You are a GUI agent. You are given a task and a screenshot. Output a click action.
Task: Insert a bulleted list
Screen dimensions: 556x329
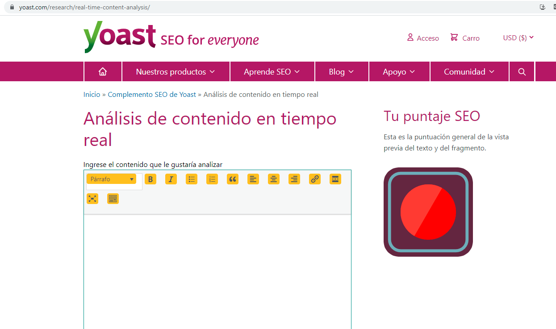click(x=192, y=179)
